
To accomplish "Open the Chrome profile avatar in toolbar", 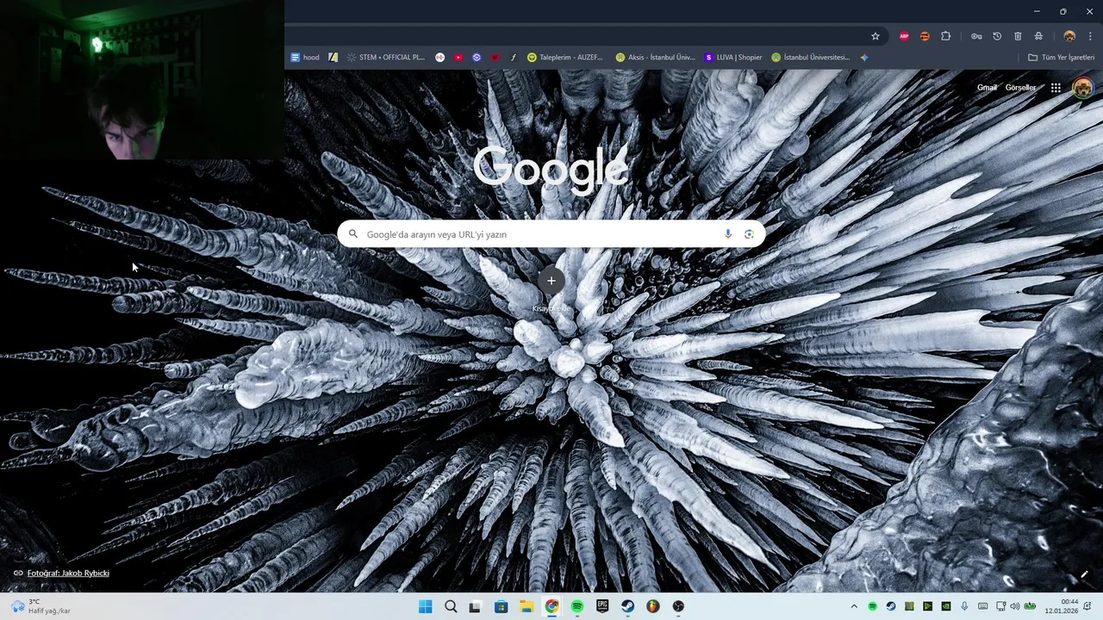I will coord(1069,36).
